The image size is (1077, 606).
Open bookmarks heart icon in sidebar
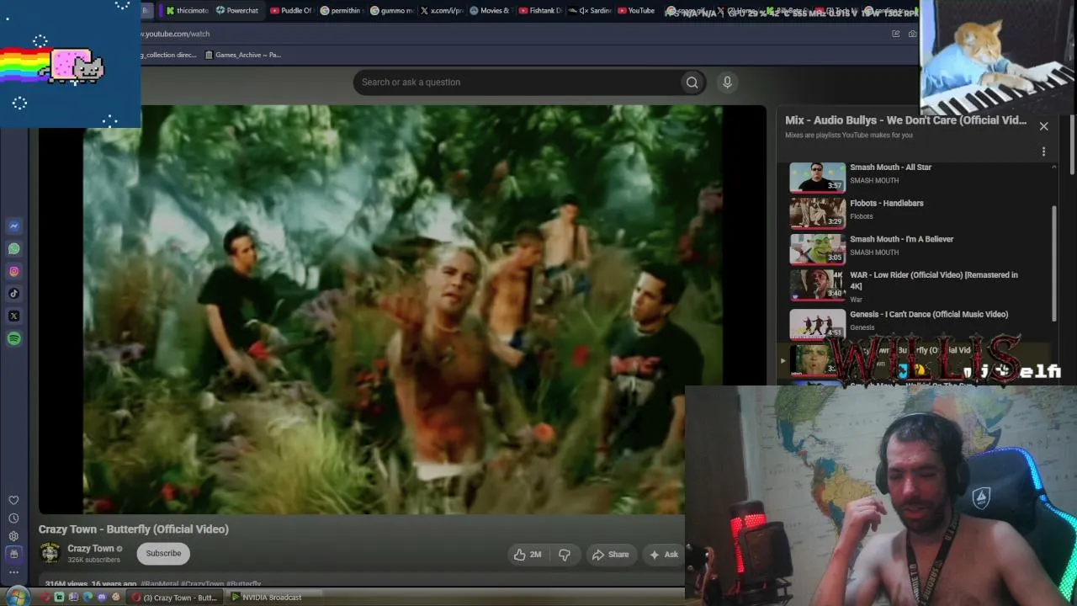(x=13, y=501)
